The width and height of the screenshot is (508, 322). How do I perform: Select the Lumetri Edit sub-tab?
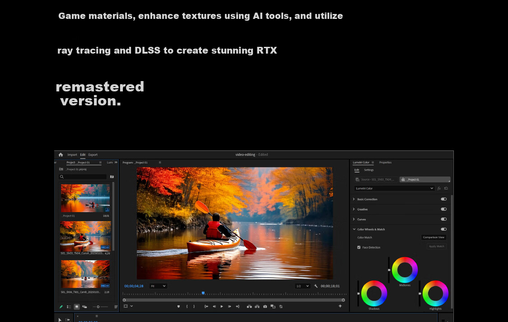(357, 170)
